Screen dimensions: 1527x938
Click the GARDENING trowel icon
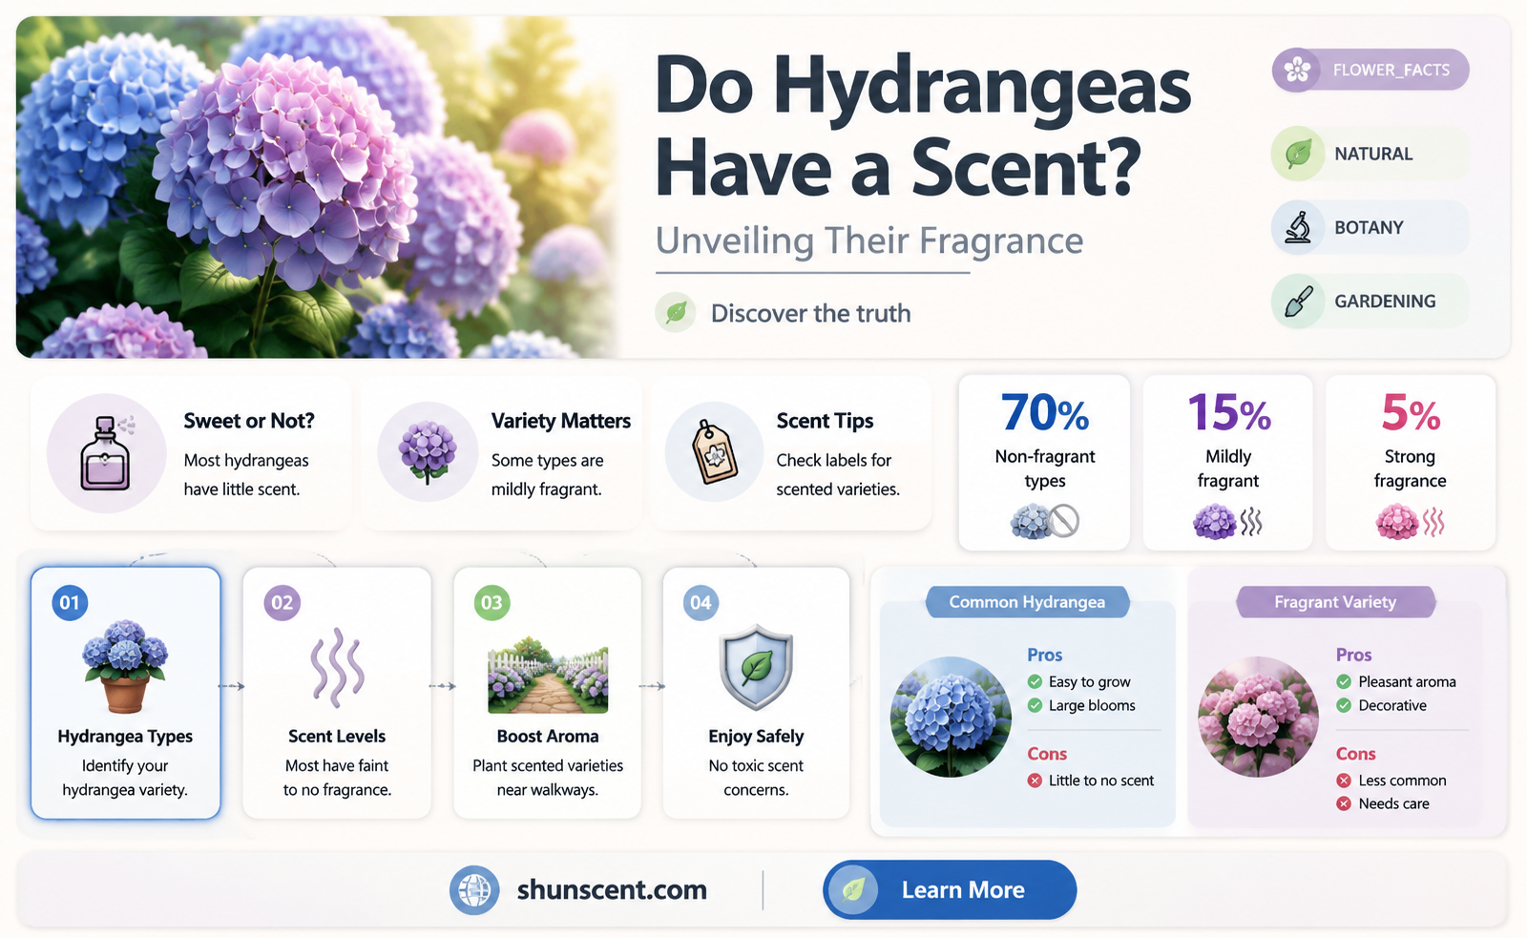click(1298, 301)
